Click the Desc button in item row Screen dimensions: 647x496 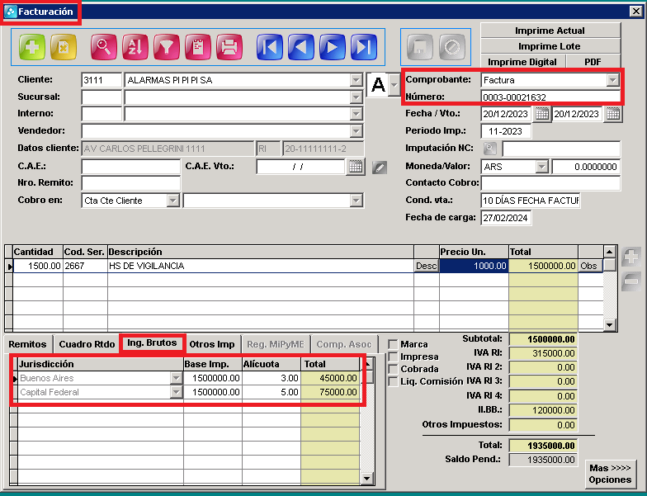[426, 266]
